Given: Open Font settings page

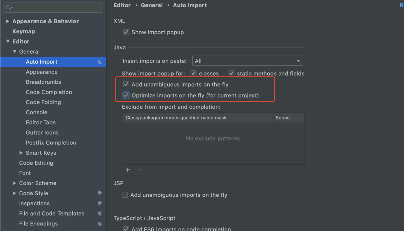Looking at the screenshot, I should tap(25, 173).
